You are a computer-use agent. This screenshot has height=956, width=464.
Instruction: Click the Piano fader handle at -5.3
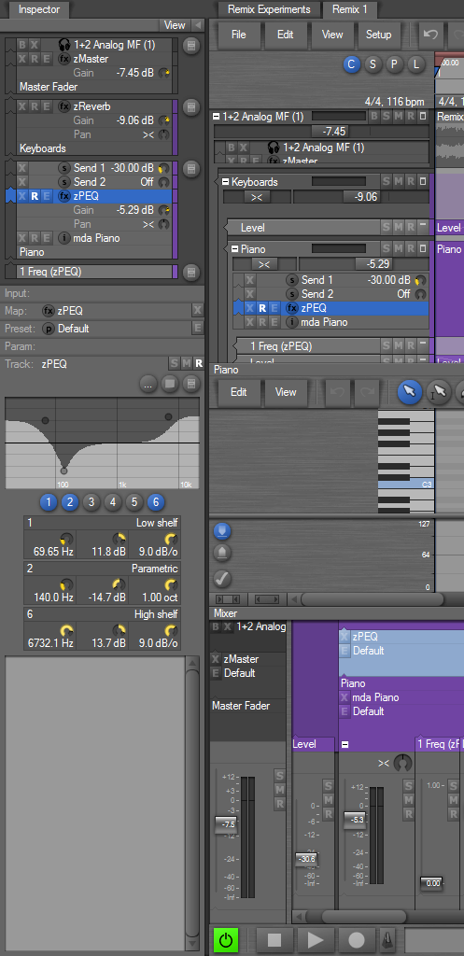355,820
